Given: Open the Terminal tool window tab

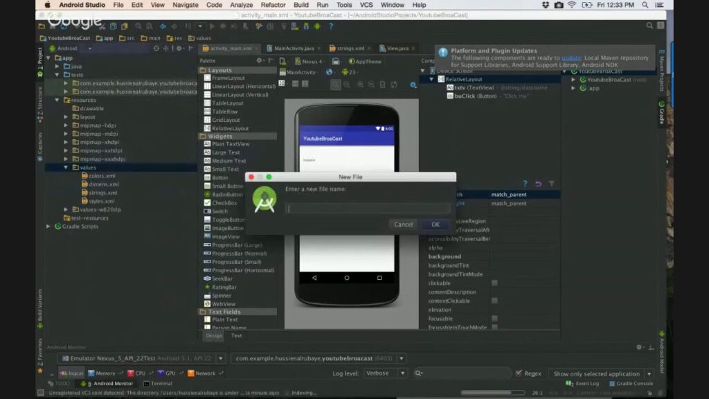Looking at the screenshot, I should tap(158, 383).
